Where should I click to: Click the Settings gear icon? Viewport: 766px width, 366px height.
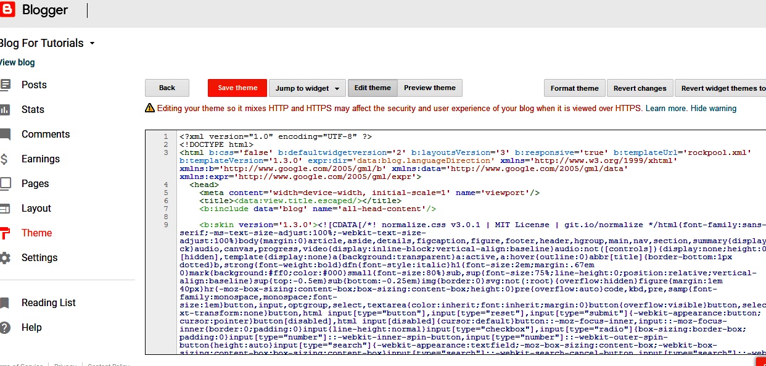[6, 258]
